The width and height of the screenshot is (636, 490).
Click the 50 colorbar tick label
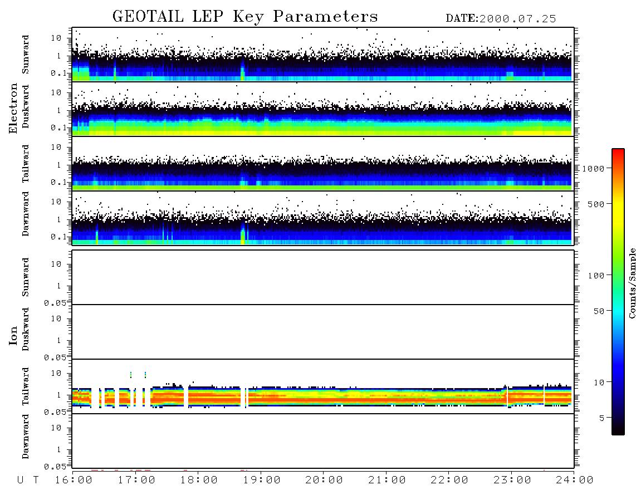click(x=599, y=311)
